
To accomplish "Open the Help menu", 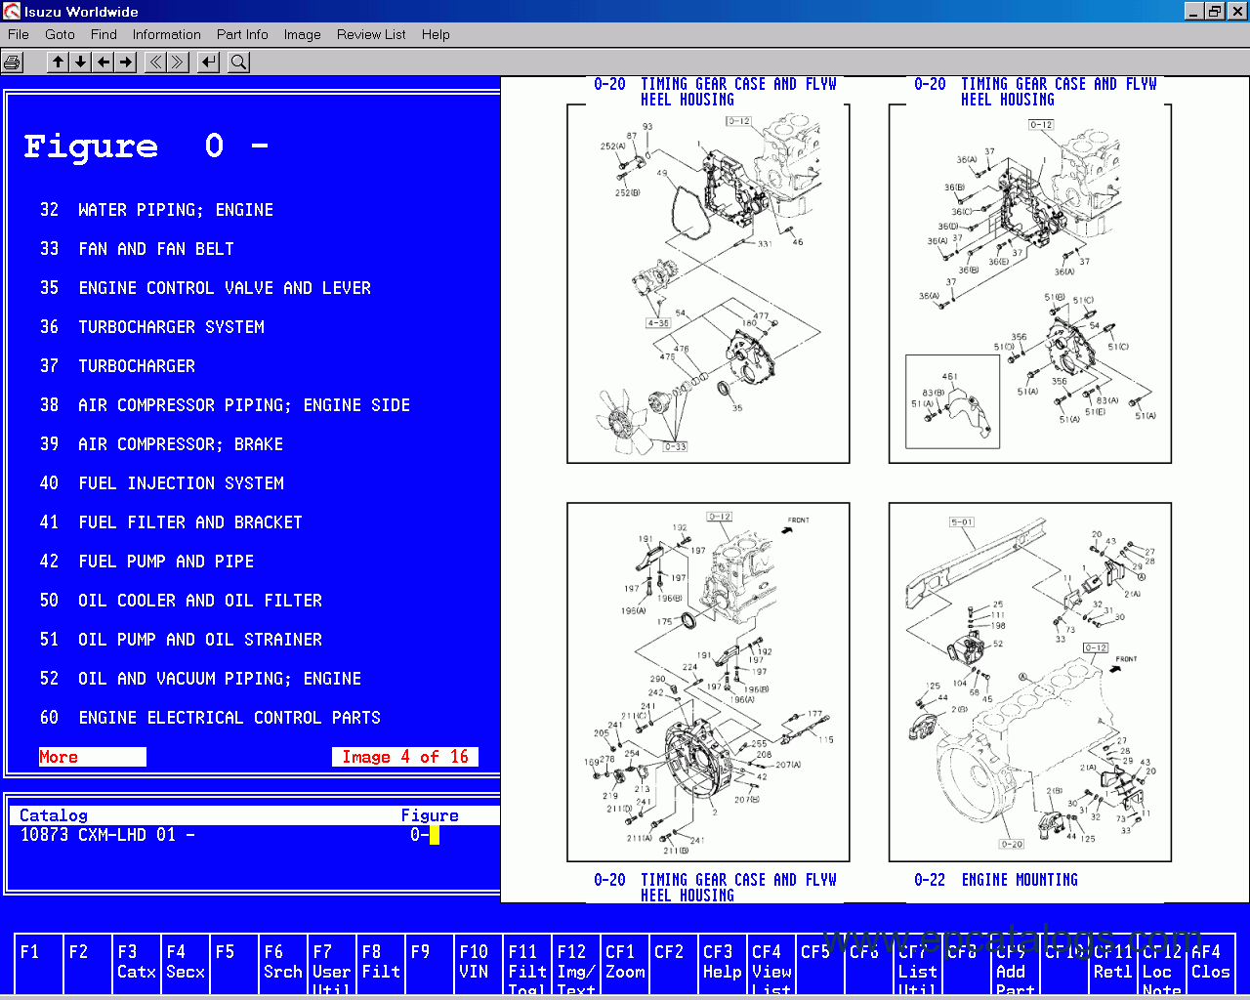I will click(436, 34).
